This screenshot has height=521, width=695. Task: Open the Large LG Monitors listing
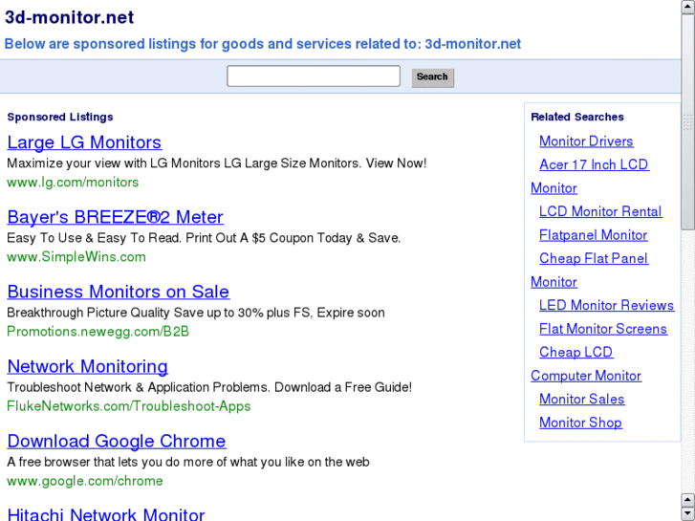click(x=84, y=142)
